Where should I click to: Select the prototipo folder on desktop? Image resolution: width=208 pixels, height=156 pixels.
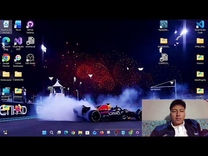[18, 93]
